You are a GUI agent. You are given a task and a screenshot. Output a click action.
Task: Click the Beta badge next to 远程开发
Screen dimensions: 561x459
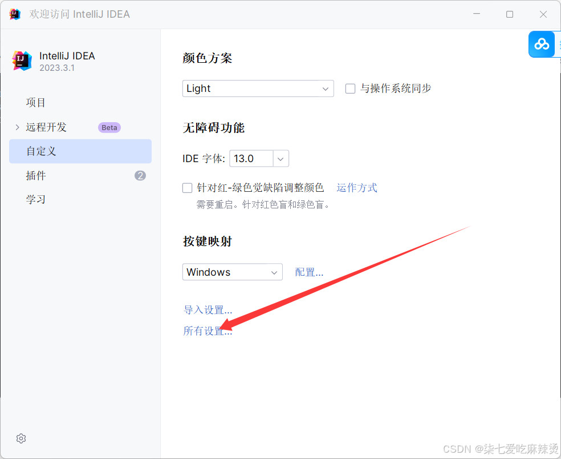tap(109, 127)
